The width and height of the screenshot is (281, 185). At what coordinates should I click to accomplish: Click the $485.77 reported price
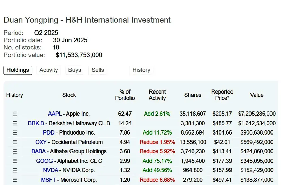[222, 123]
